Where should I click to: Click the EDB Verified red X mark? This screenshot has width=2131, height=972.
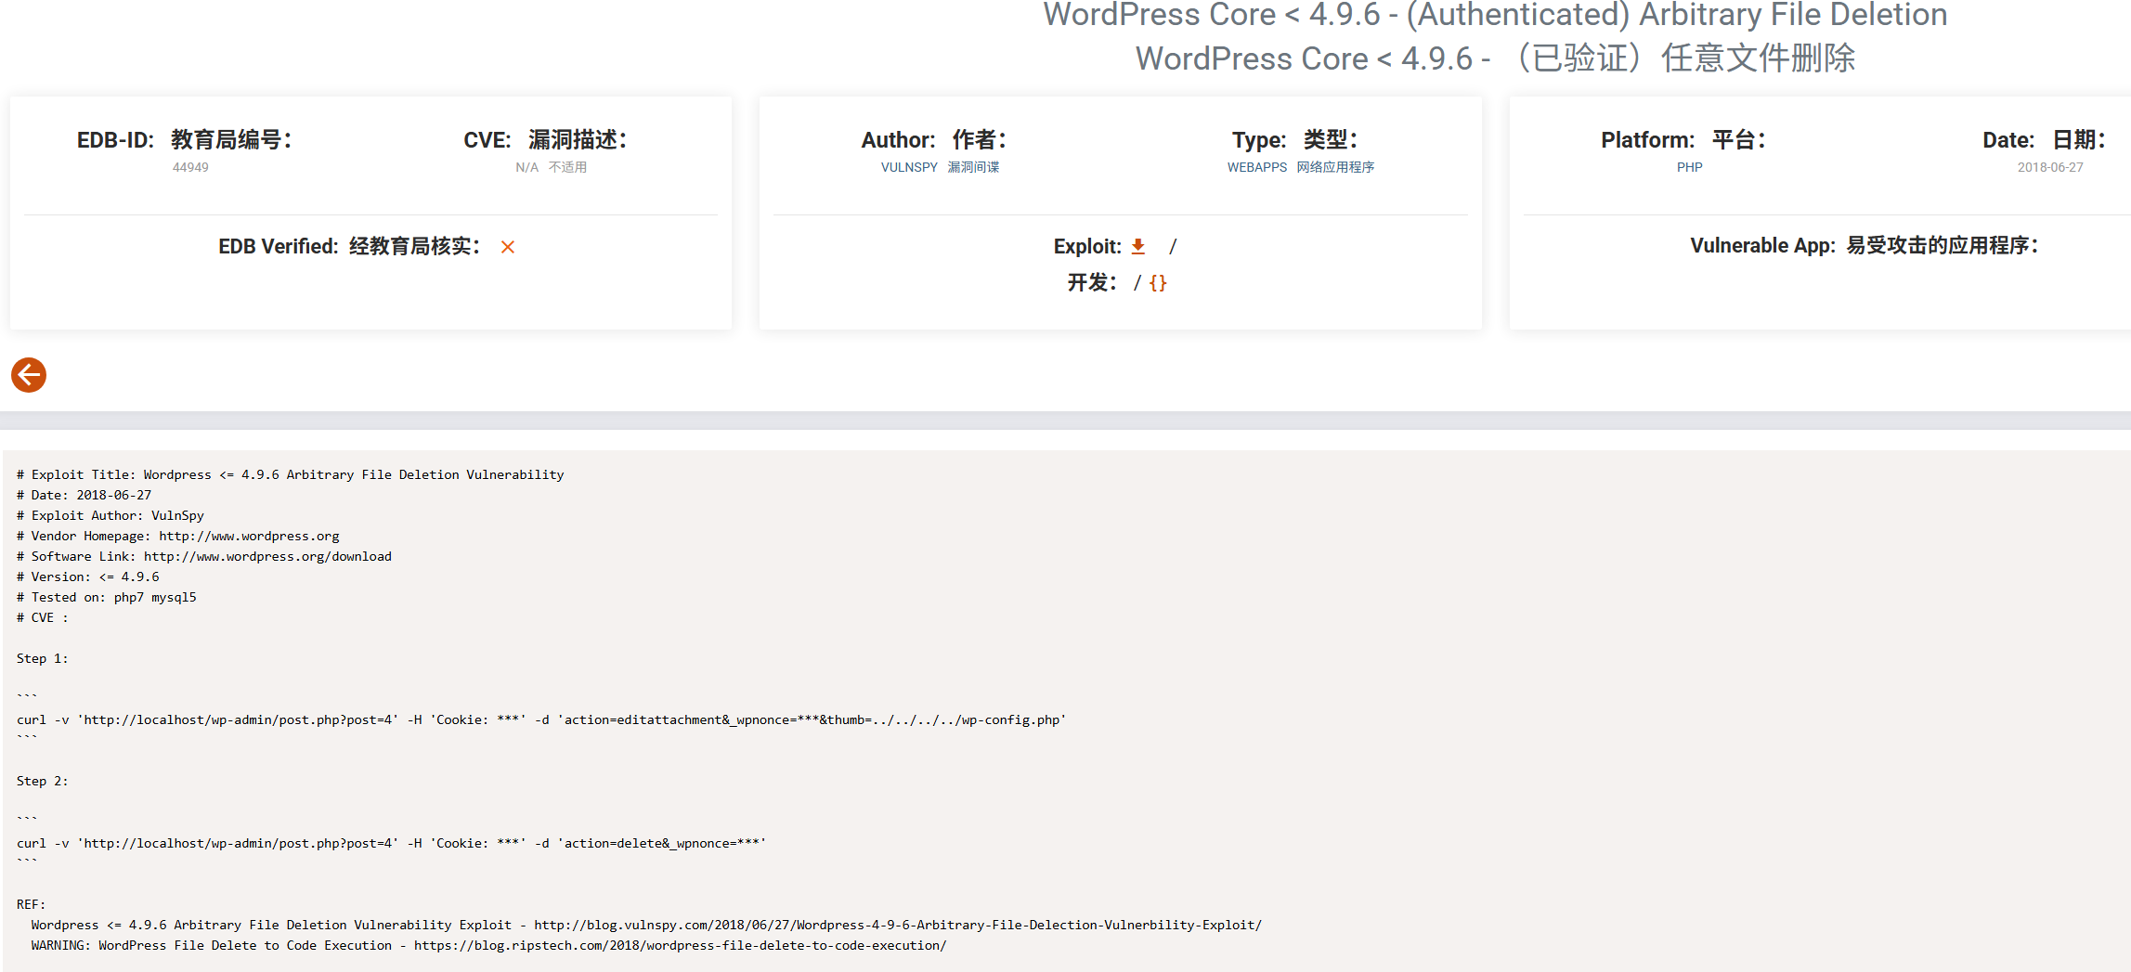point(508,247)
